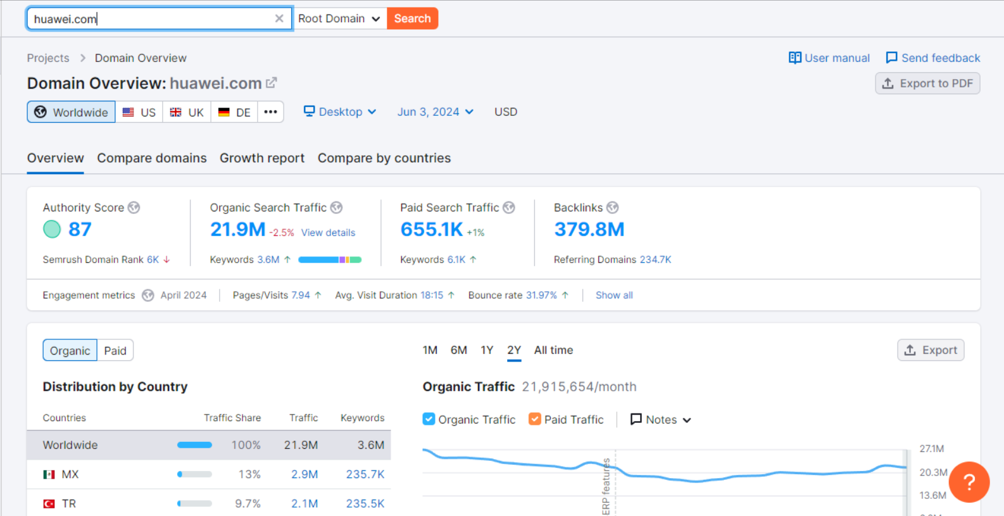The height and width of the screenshot is (516, 1004).
Task: Select the US region button
Action: coord(139,112)
